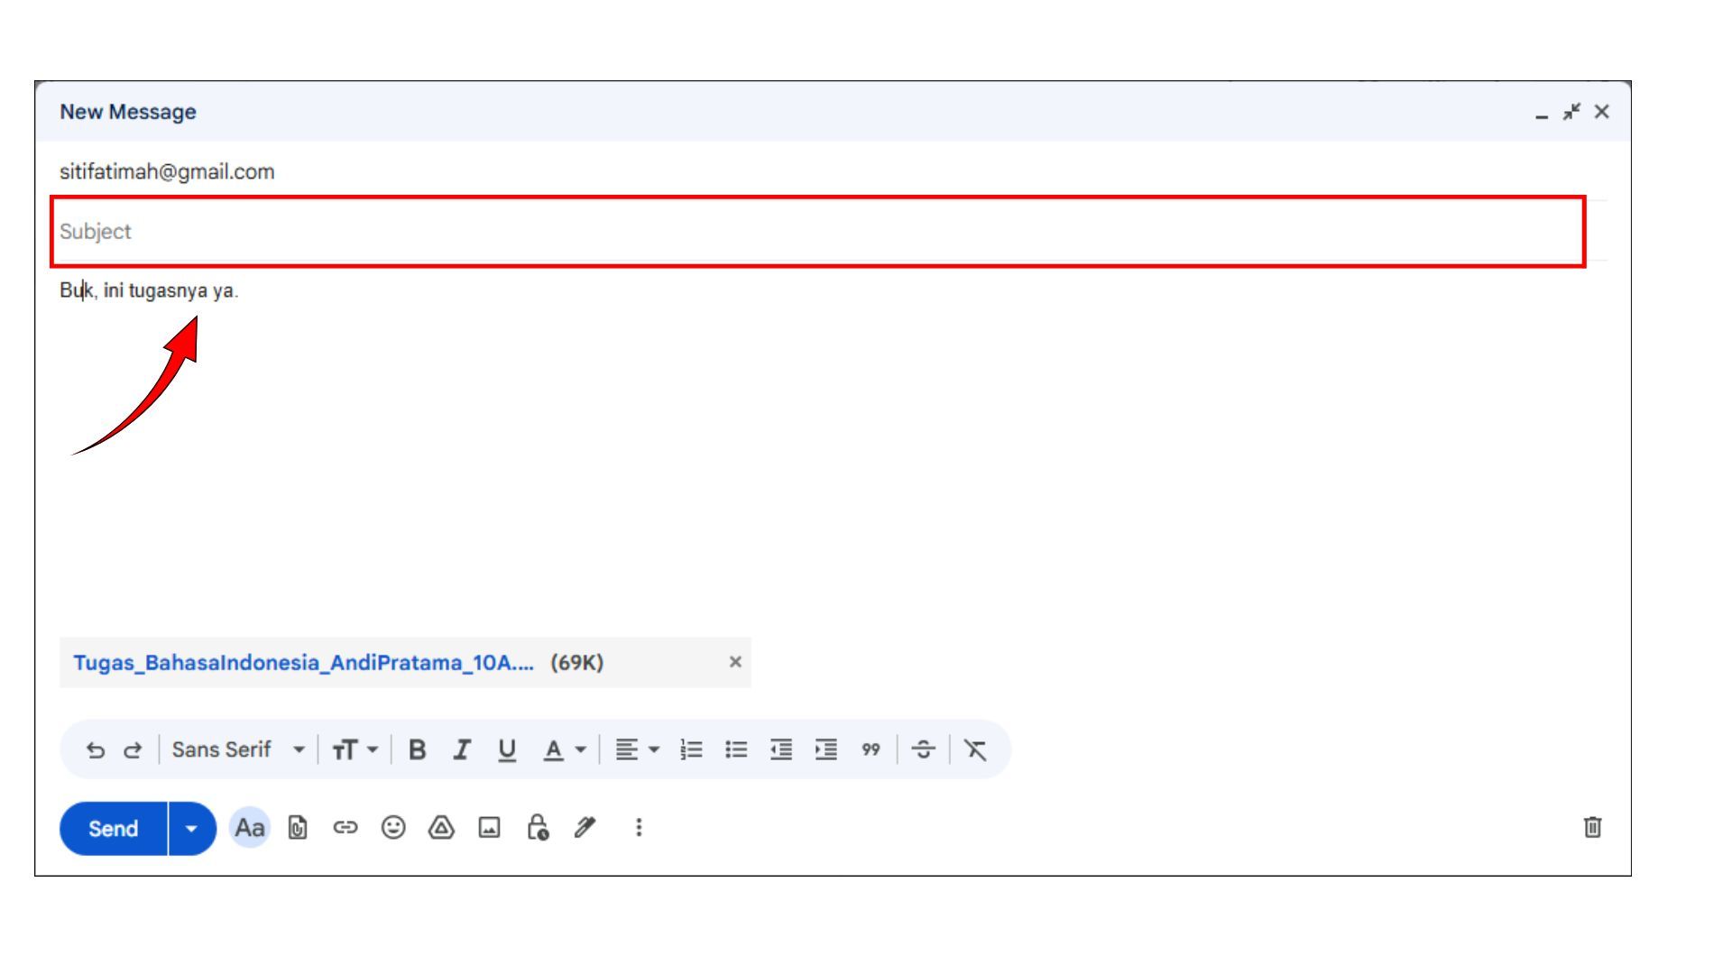Toggle confidential mode lock icon

pos(538,828)
